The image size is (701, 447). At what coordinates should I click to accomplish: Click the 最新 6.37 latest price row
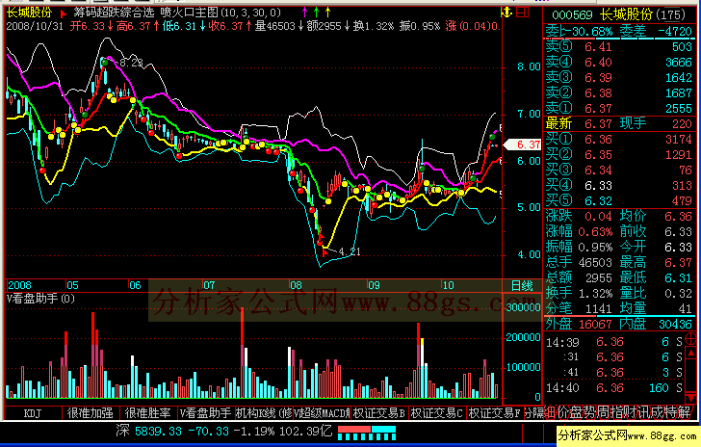pos(619,123)
